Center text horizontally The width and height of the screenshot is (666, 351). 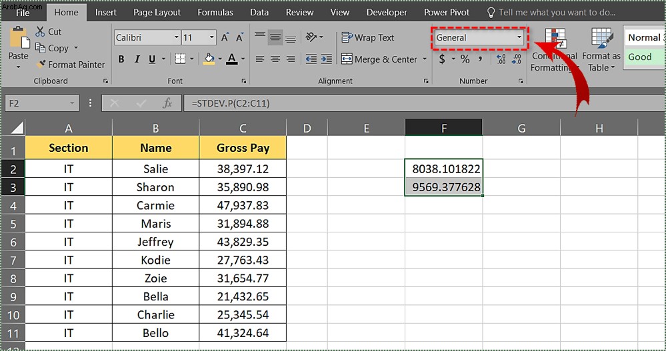click(275, 59)
